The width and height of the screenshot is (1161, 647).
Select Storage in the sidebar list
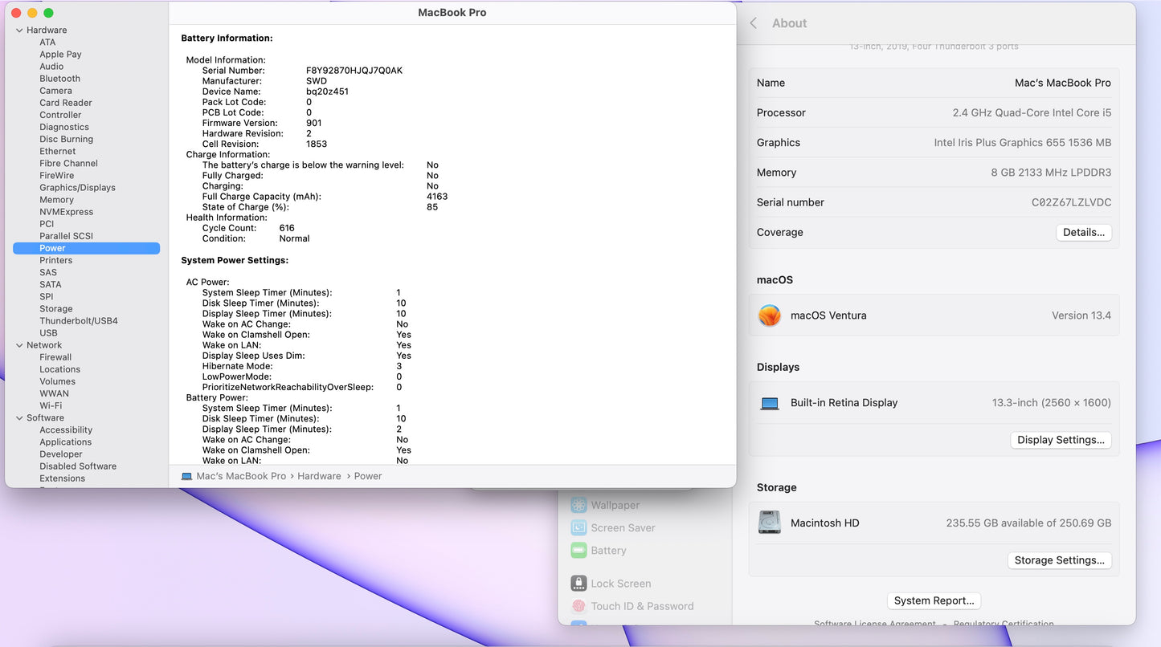coord(56,309)
